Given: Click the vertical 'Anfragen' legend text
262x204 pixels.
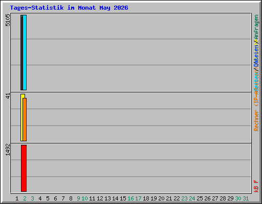Looking at the screenshot, I should pyautogui.click(x=256, y=27).
